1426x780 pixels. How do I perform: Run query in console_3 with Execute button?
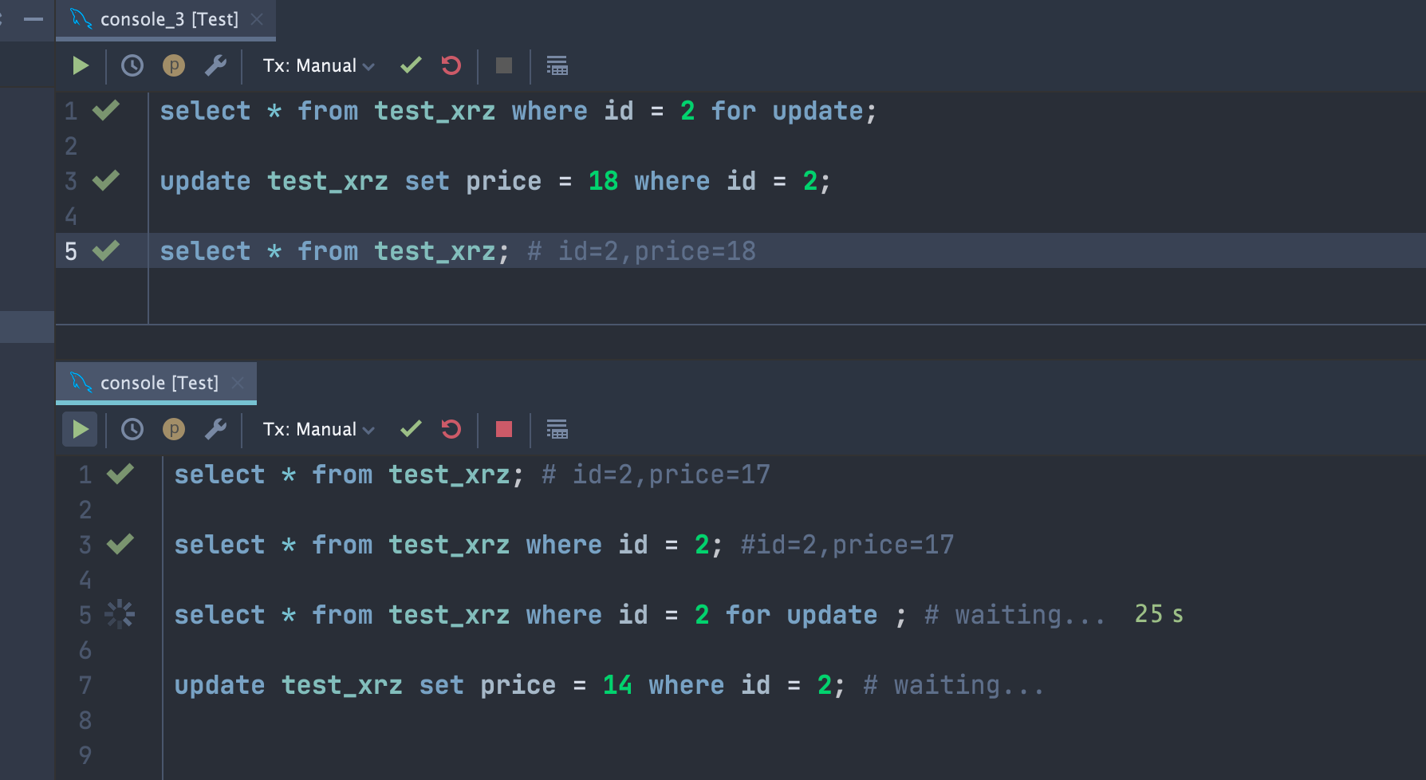(x=81, y=65)
